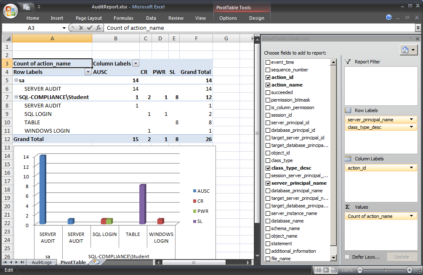Check the succeeded field
Image resolution: width=423 pixels, height=275 pixels.
click(x=268, y=92)
